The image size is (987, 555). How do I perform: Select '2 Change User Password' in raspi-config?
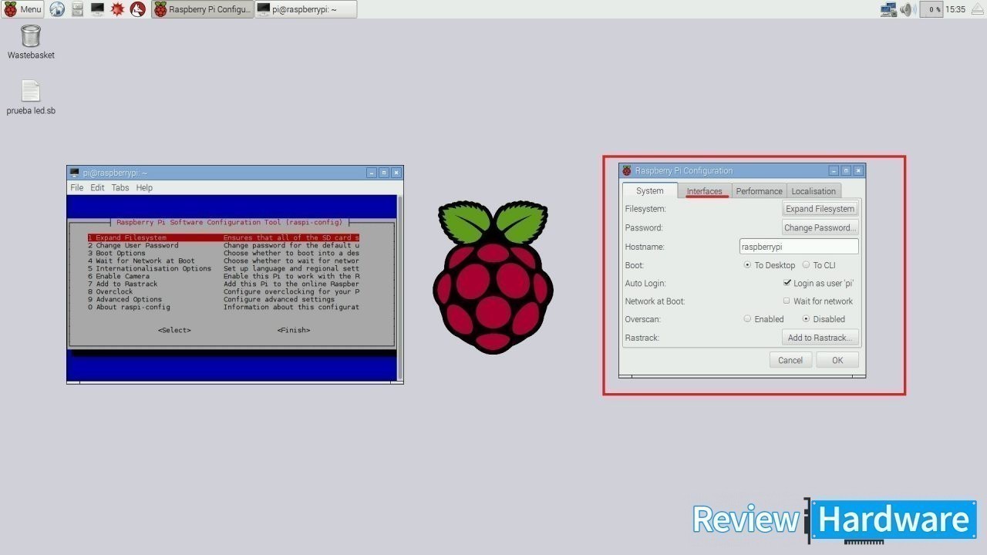[222, 245]
